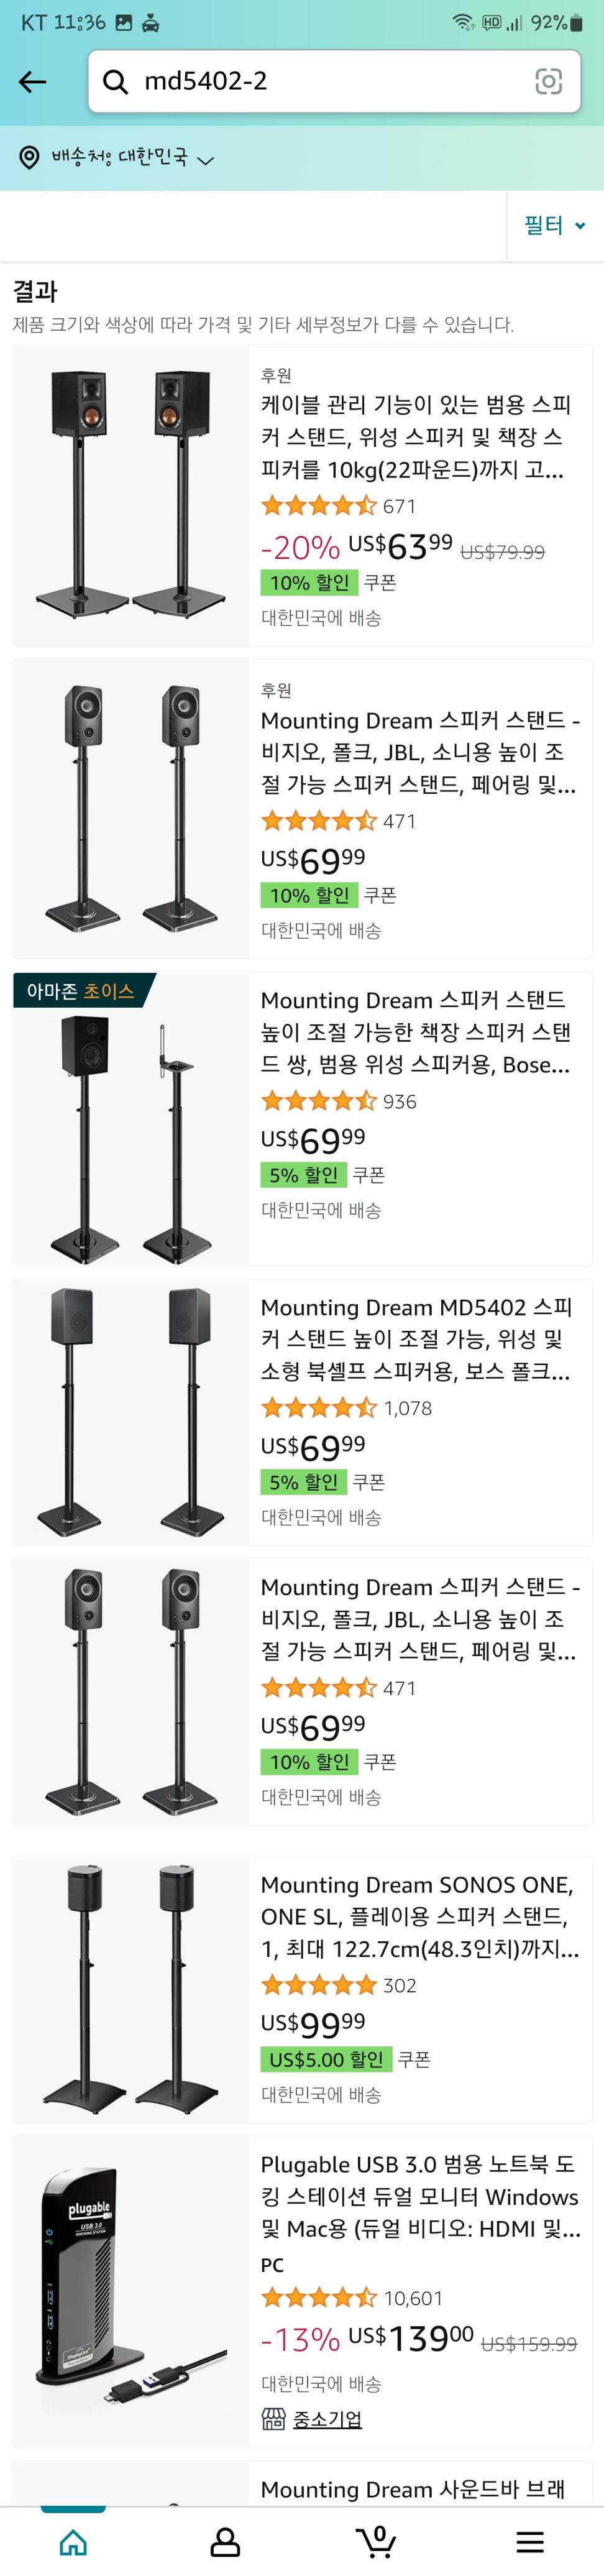Tap the delivery location pin icon
This screenshot has width=604, height=2576.
coord(30,157)
